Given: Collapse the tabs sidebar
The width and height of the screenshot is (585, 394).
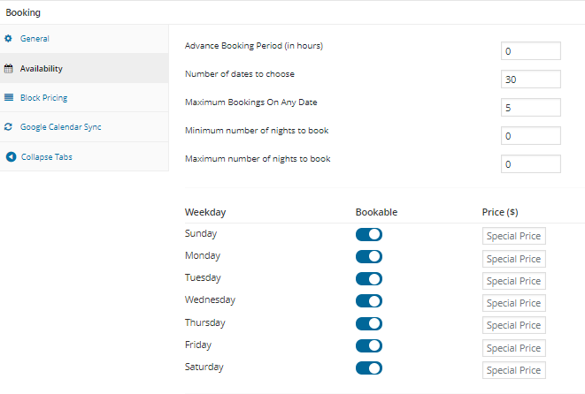Looking at the screenshot, I should 46,157.
